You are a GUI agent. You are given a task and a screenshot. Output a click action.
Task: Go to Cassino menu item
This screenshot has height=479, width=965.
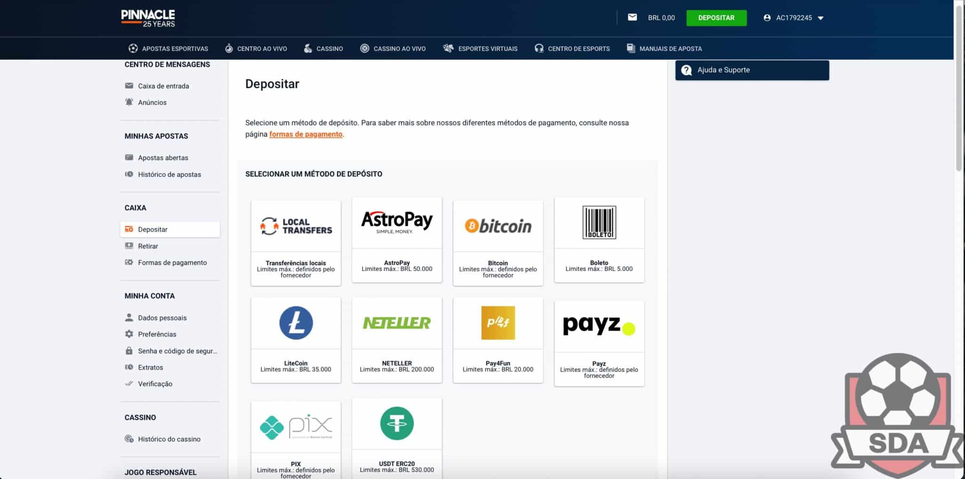[323, 48]
